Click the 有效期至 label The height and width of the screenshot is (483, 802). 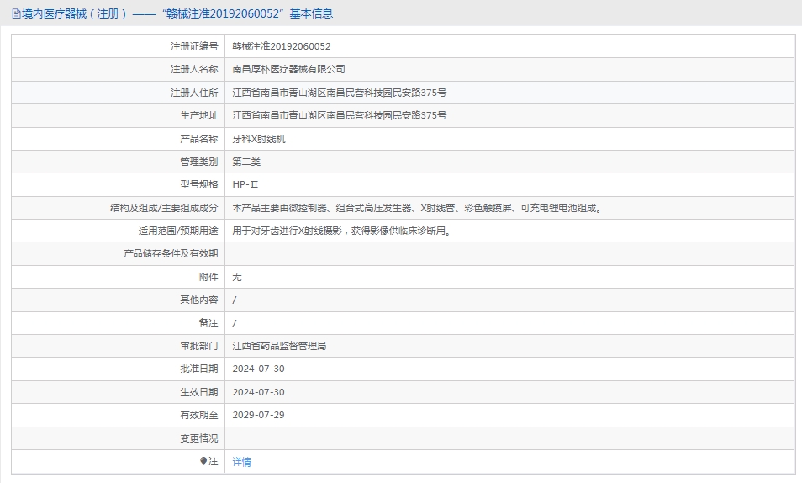point(199,415)
